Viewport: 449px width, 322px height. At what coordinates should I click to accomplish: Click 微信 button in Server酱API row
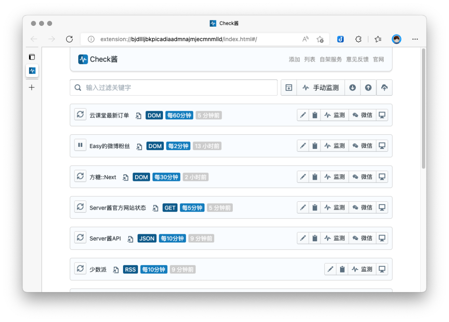pyautogui.click(x=362, y=238)
